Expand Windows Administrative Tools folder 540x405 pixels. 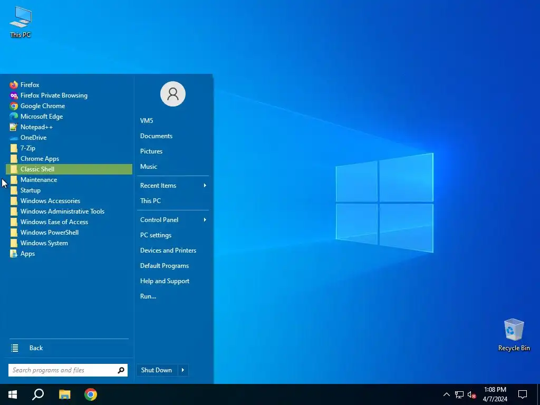point(69,211)
